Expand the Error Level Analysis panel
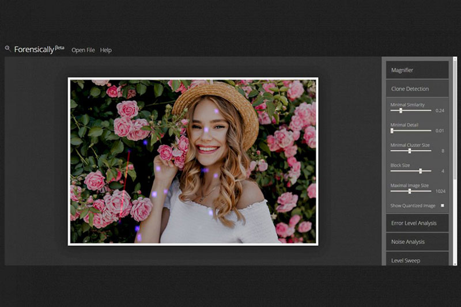The height and width of the screenshot is (307, 461). click(x=417, y=223)
